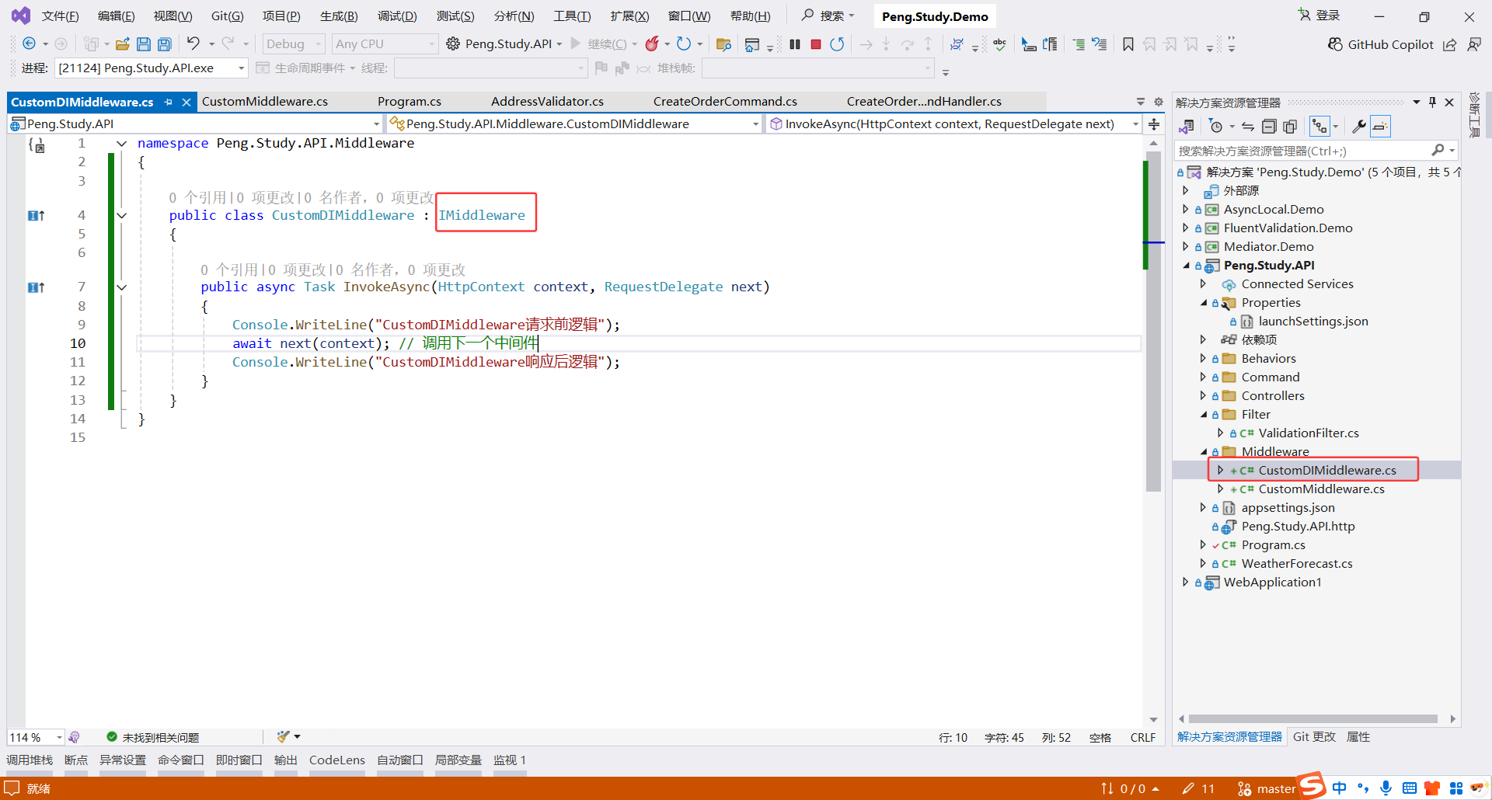Image resolution: width=1492 pixels, height=800 pixels.
Task: Click the Save All icon
Action: coord(164,44)
